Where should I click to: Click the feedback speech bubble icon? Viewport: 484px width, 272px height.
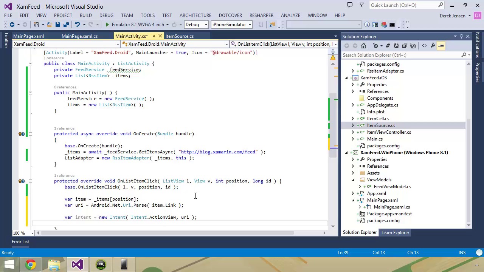point(350,5)
